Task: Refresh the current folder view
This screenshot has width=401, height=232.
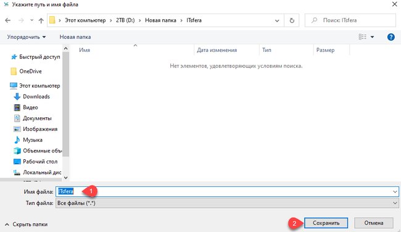Action: (x=292, y=20)
